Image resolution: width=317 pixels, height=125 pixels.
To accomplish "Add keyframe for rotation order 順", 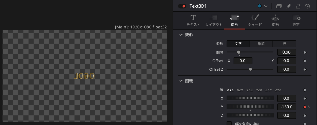I will coord(305,90).
